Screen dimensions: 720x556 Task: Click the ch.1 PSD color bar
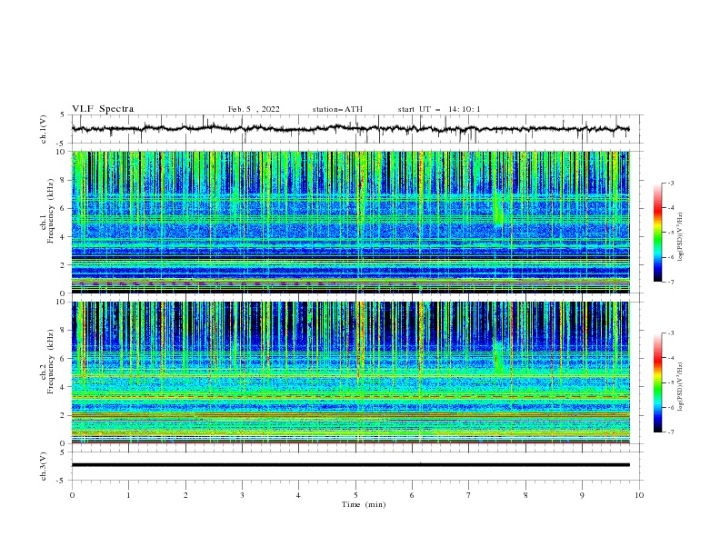tap(657, 233)
